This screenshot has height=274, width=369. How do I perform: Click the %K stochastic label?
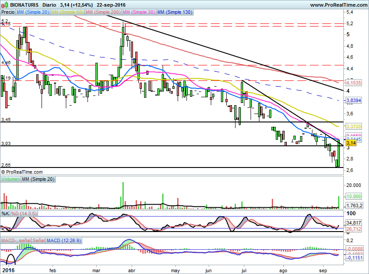(x=5, y=213)
